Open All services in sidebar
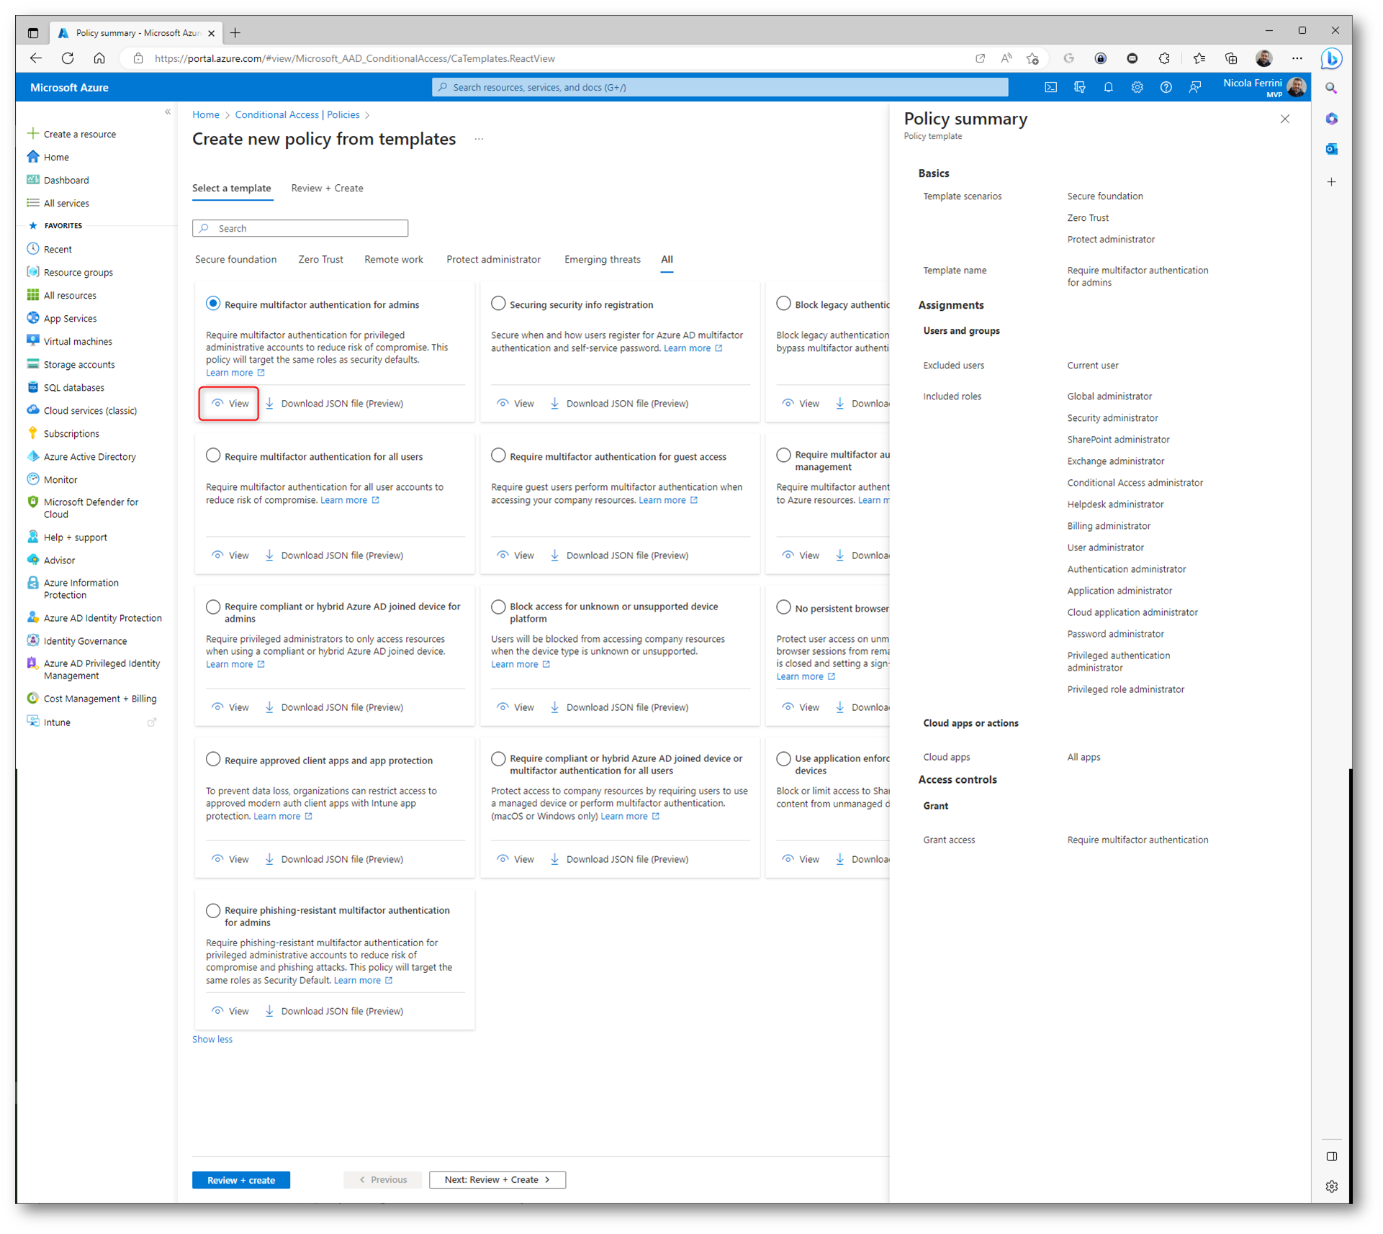The height and width of the screenshot is (1234, 1383). point(66,203)
